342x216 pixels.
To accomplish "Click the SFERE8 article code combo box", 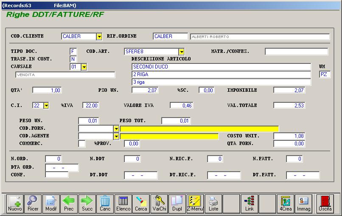I will pos(151,52).
